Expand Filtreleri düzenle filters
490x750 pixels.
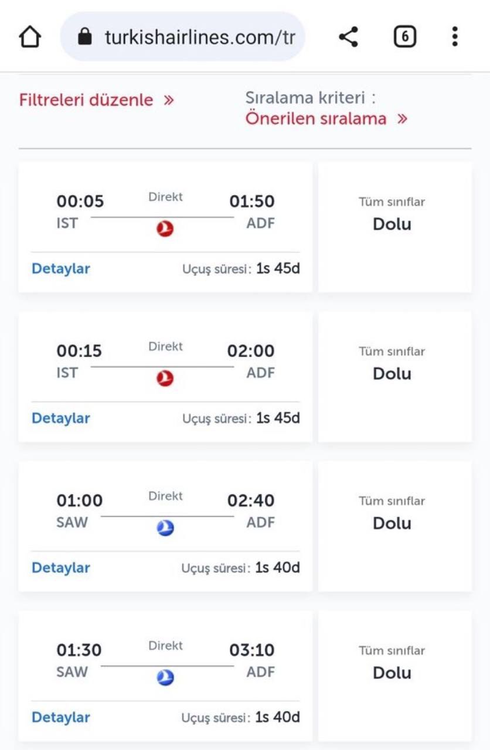point(97,100)
